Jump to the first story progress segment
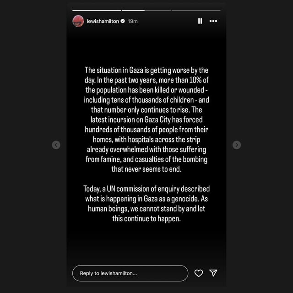Image resolution: width=293 pixels, height=293 pixels. pos(97,11)
